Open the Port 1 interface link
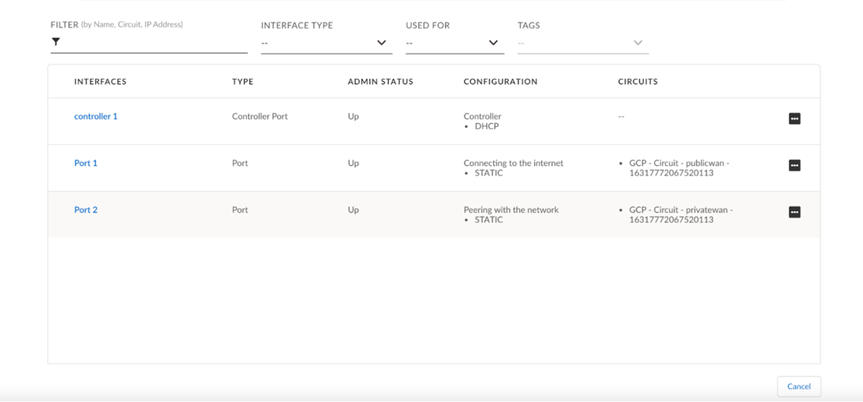 [86, 163]
